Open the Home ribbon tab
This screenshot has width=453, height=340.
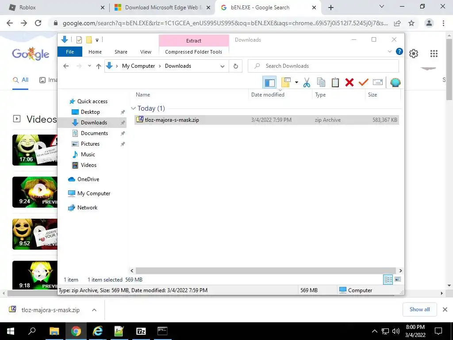coord(95,52)
